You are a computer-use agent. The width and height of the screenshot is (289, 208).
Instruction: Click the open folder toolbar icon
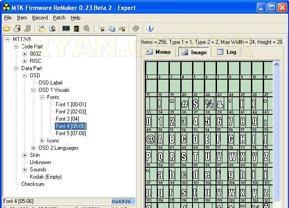pyautogui.click(x=6, y=28)
